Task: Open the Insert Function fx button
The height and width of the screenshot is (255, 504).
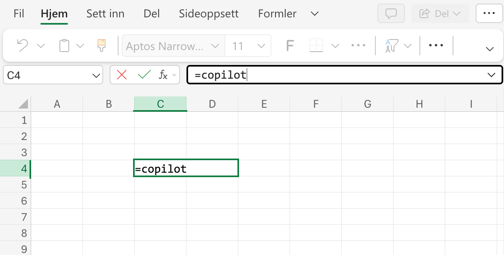Action: 163,75
